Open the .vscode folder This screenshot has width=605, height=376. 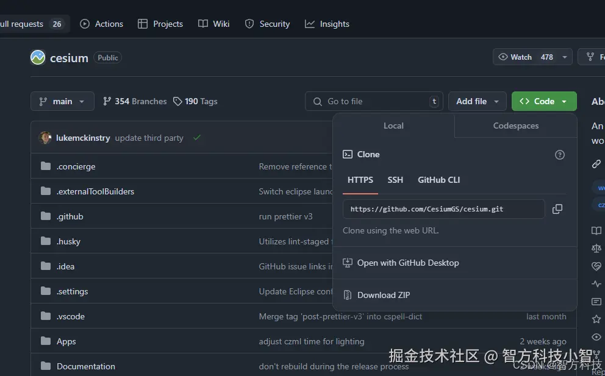pos(71,317)
